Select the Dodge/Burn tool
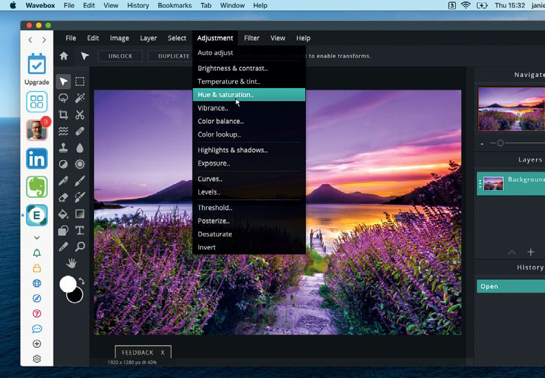 (63, 164)
